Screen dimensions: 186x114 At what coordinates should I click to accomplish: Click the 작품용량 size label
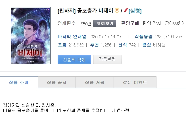[143, 36]
